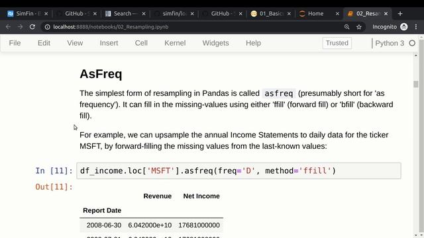Close the simfin/lo tab
The width and height of the screenshot is (424, 238).
tap(192, 14)
